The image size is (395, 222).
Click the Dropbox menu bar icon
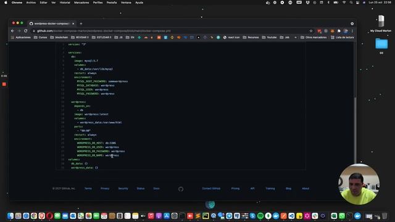307,2
